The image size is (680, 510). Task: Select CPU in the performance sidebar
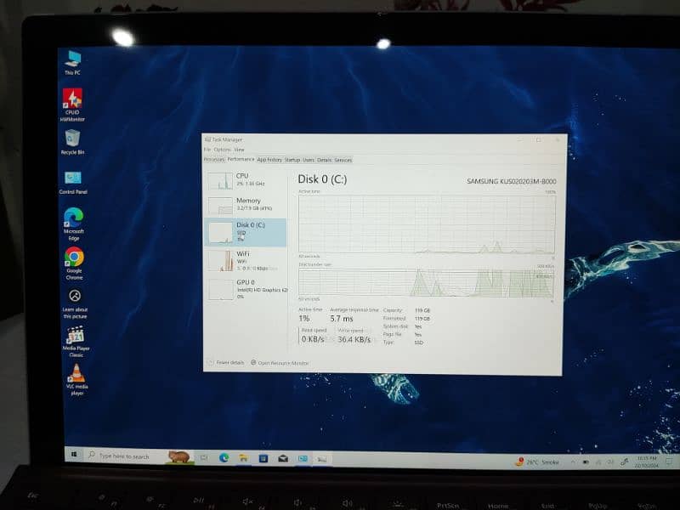tap(246, 180)
